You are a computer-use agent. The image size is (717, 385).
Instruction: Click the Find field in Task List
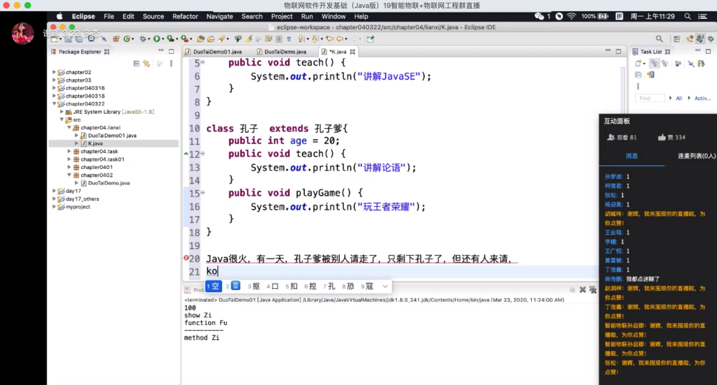[x=649, y=98]
